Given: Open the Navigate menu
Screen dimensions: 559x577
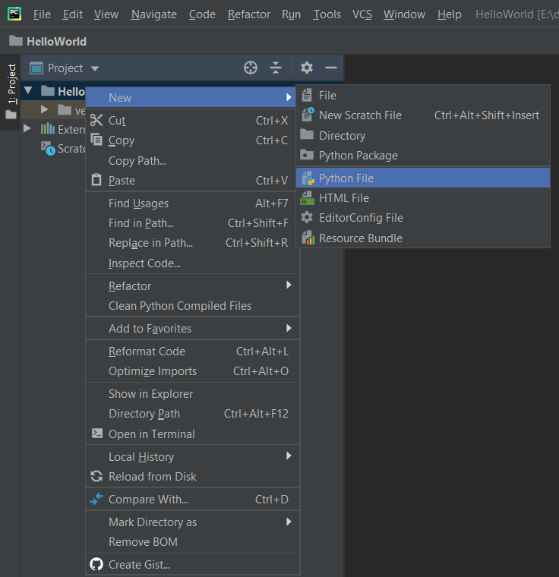Looking at the screenshot, I should tap(154, 14).
